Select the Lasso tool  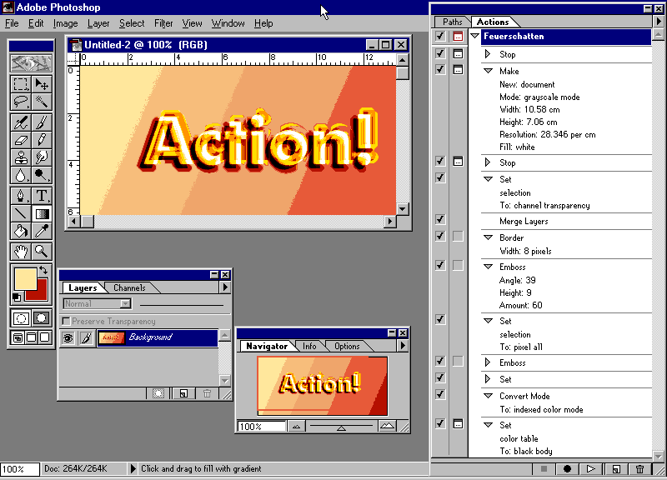20,102
